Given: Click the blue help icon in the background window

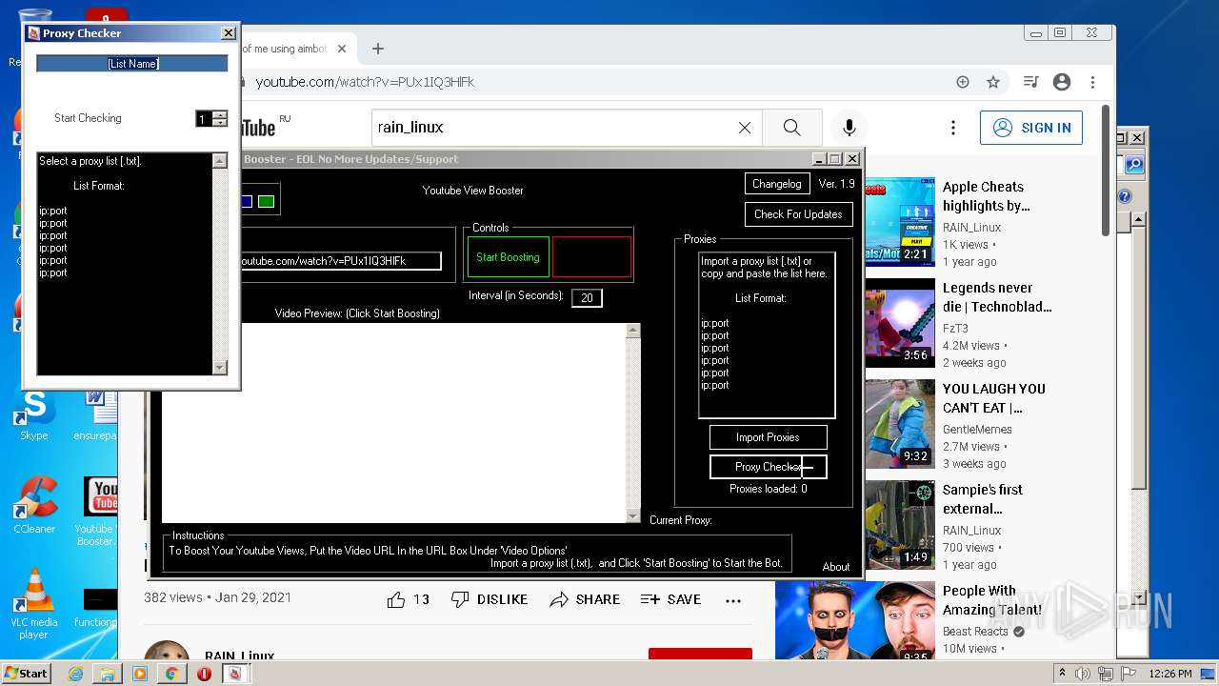Looking at the screenshot, I should [x=1125, y=196].
